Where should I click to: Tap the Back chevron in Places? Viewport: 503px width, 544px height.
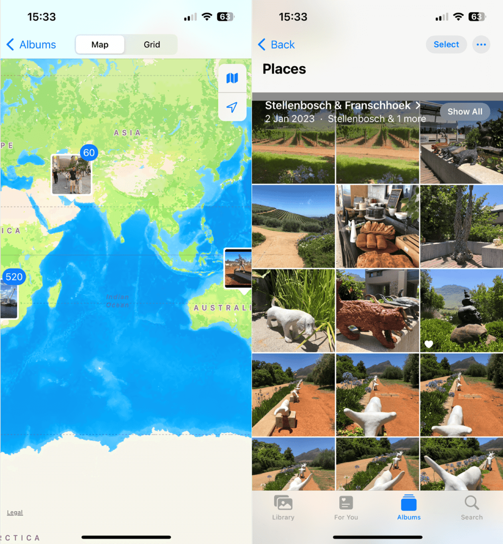pos(261,44)
